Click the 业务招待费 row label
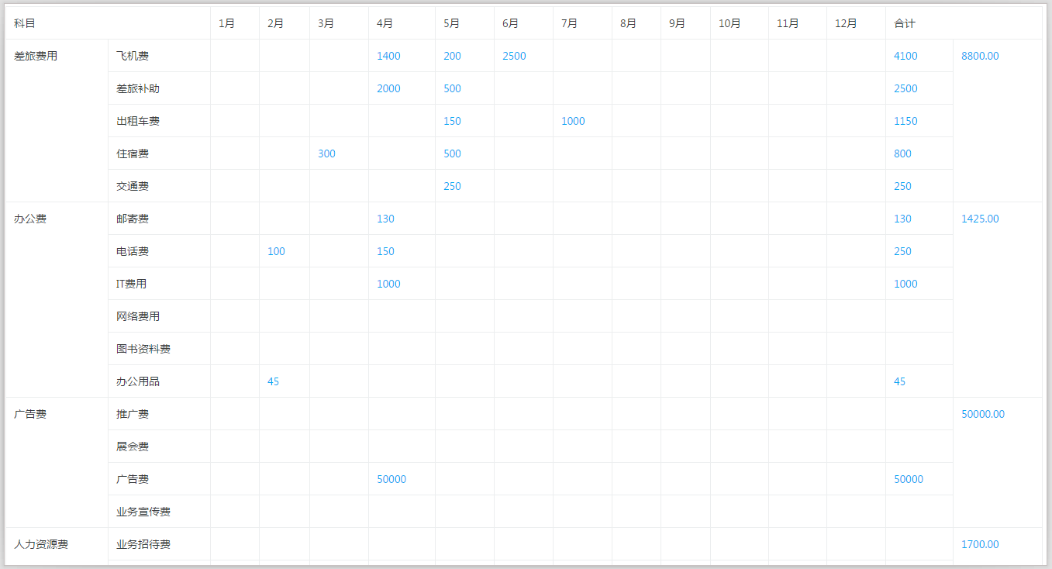Viewport: 1052px width, 569px height. 143,544
